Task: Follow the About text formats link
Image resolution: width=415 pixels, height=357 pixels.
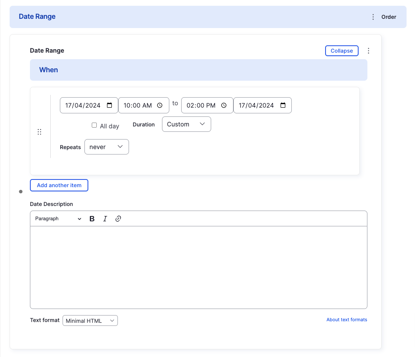Action: [346, 319]
